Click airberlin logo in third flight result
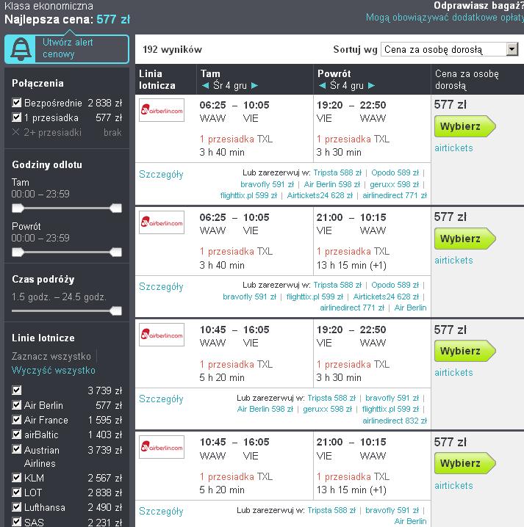This screenshot has width=524, height=527. [162, 335]
